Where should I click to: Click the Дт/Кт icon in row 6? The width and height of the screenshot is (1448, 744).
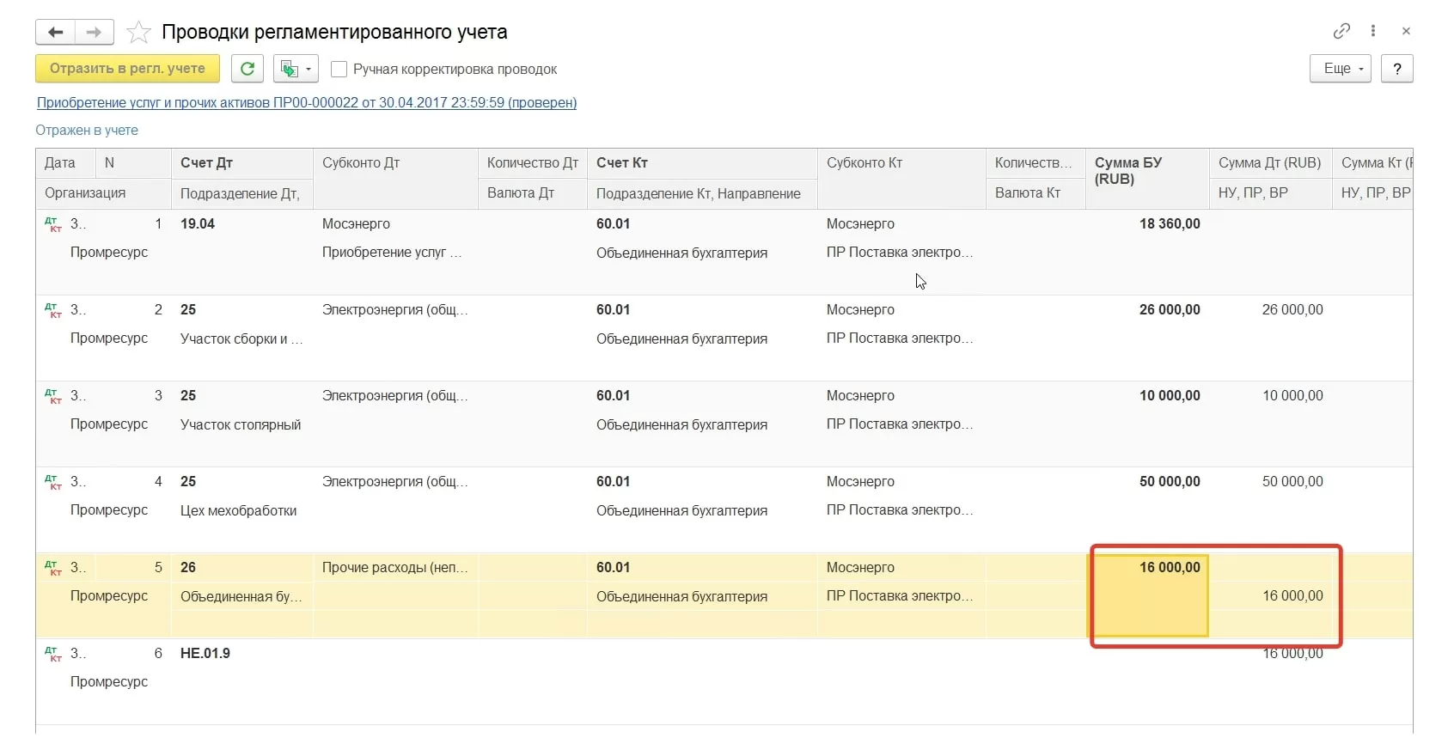coord(53,654)
